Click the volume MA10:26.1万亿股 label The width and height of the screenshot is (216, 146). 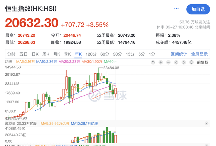84,123
